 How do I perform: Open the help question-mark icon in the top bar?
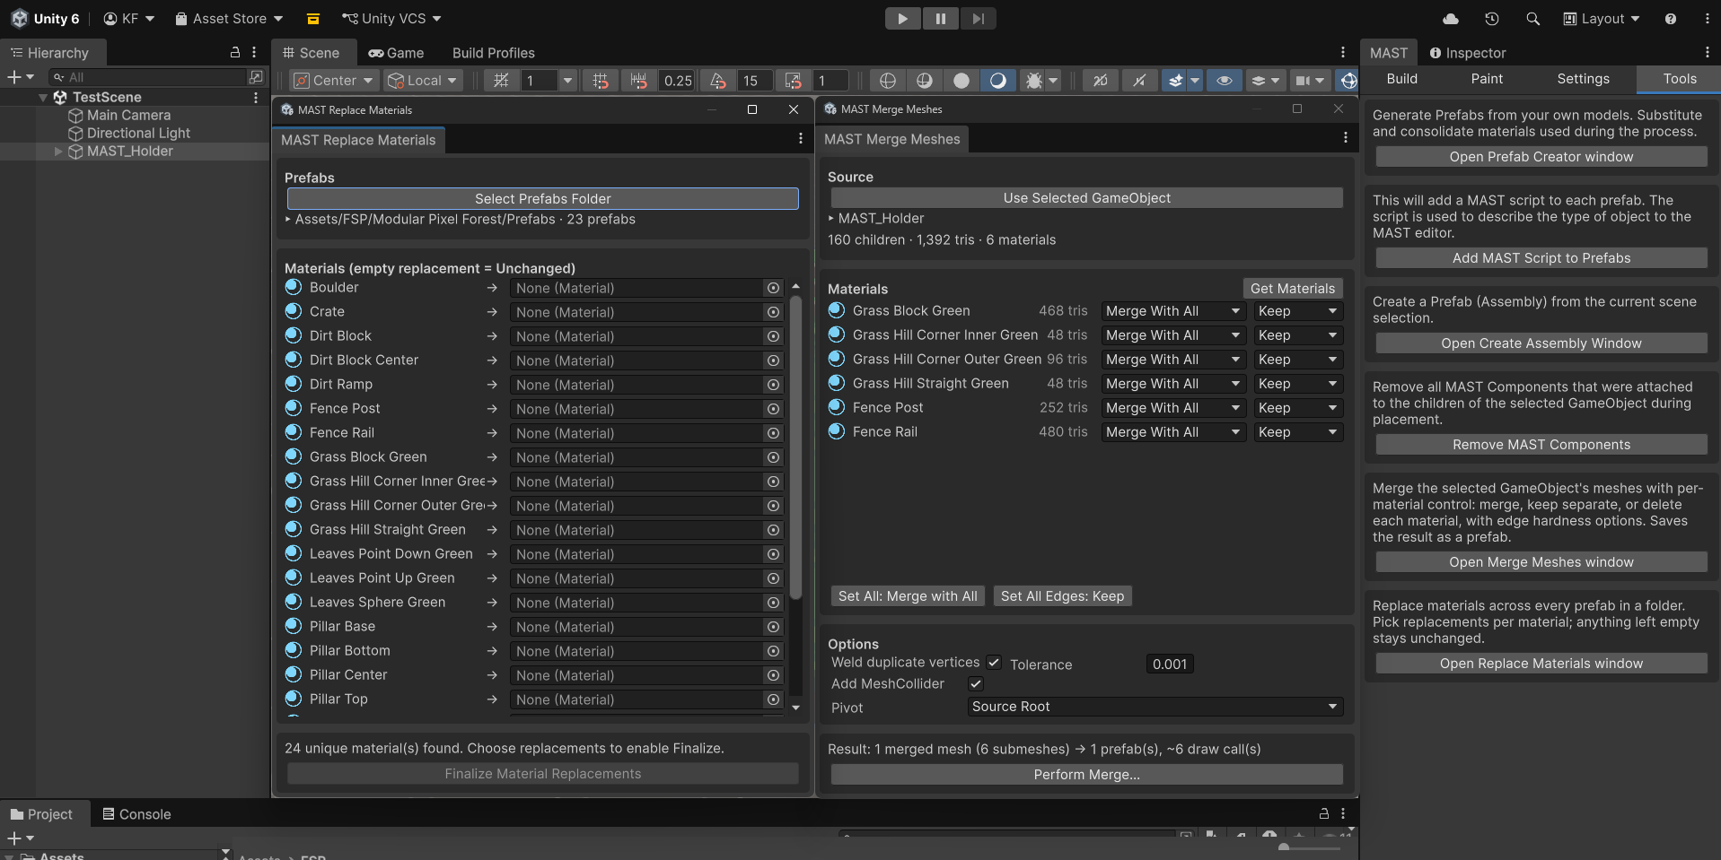tap(1671, 19)
